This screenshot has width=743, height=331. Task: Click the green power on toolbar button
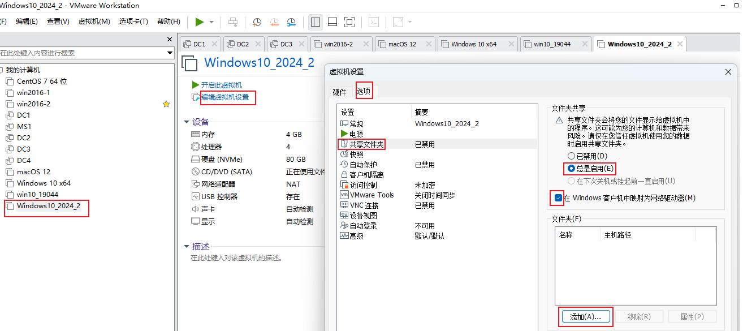click(199, 22)
